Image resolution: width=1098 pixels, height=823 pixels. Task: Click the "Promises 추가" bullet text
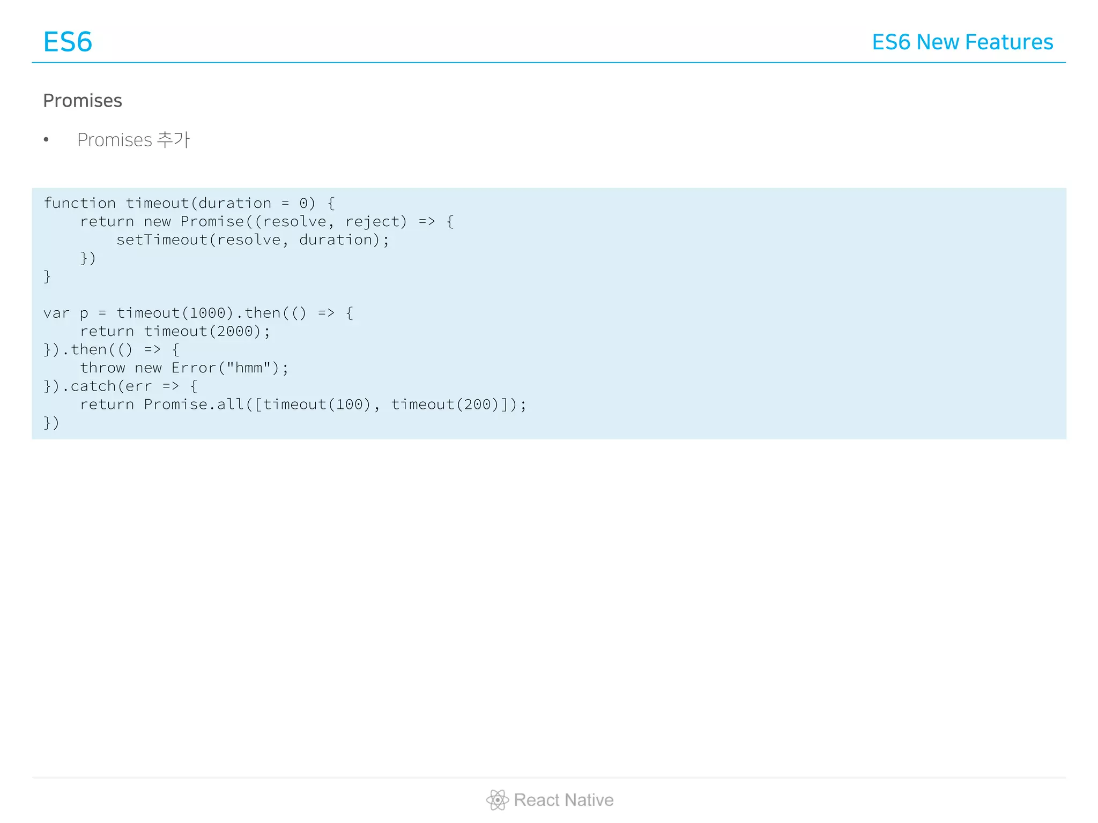click(133, 140)
